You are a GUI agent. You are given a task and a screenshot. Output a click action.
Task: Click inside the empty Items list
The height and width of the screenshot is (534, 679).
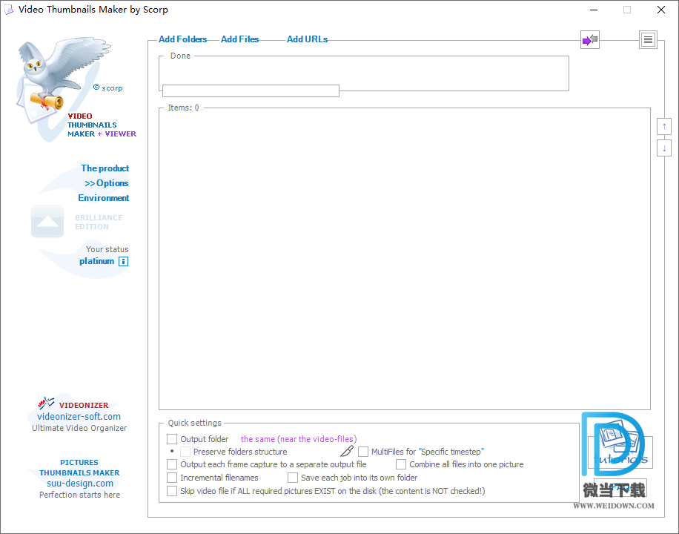405,260
